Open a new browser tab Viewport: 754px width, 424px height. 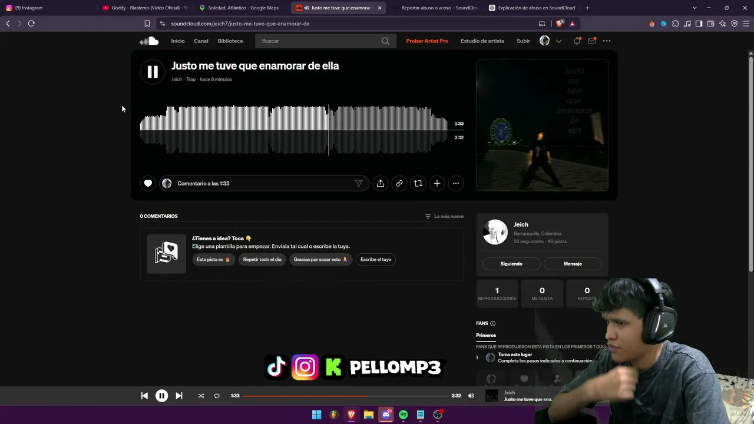[587, 8]
